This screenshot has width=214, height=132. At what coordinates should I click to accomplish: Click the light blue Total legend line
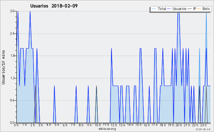coord(154,9)
